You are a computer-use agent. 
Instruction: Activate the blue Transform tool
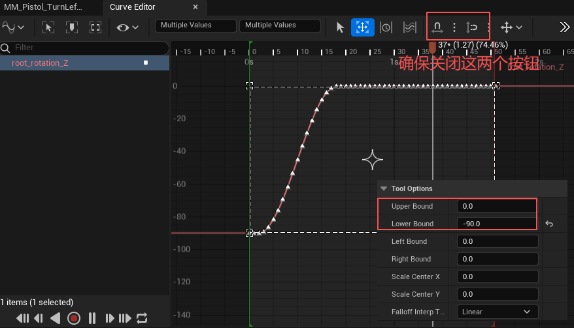[x=362, y=27]
